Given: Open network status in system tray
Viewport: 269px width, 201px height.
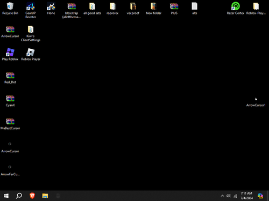Looking at the screenshot, I should click(x=235, y=196).
